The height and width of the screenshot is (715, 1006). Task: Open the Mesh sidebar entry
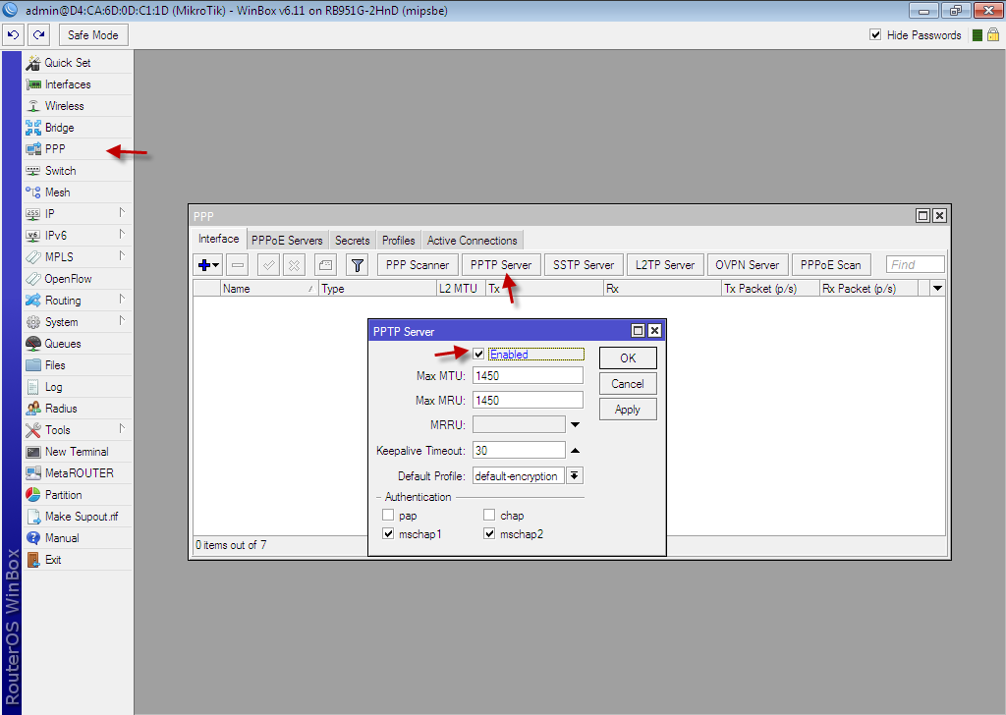[78, 192]
